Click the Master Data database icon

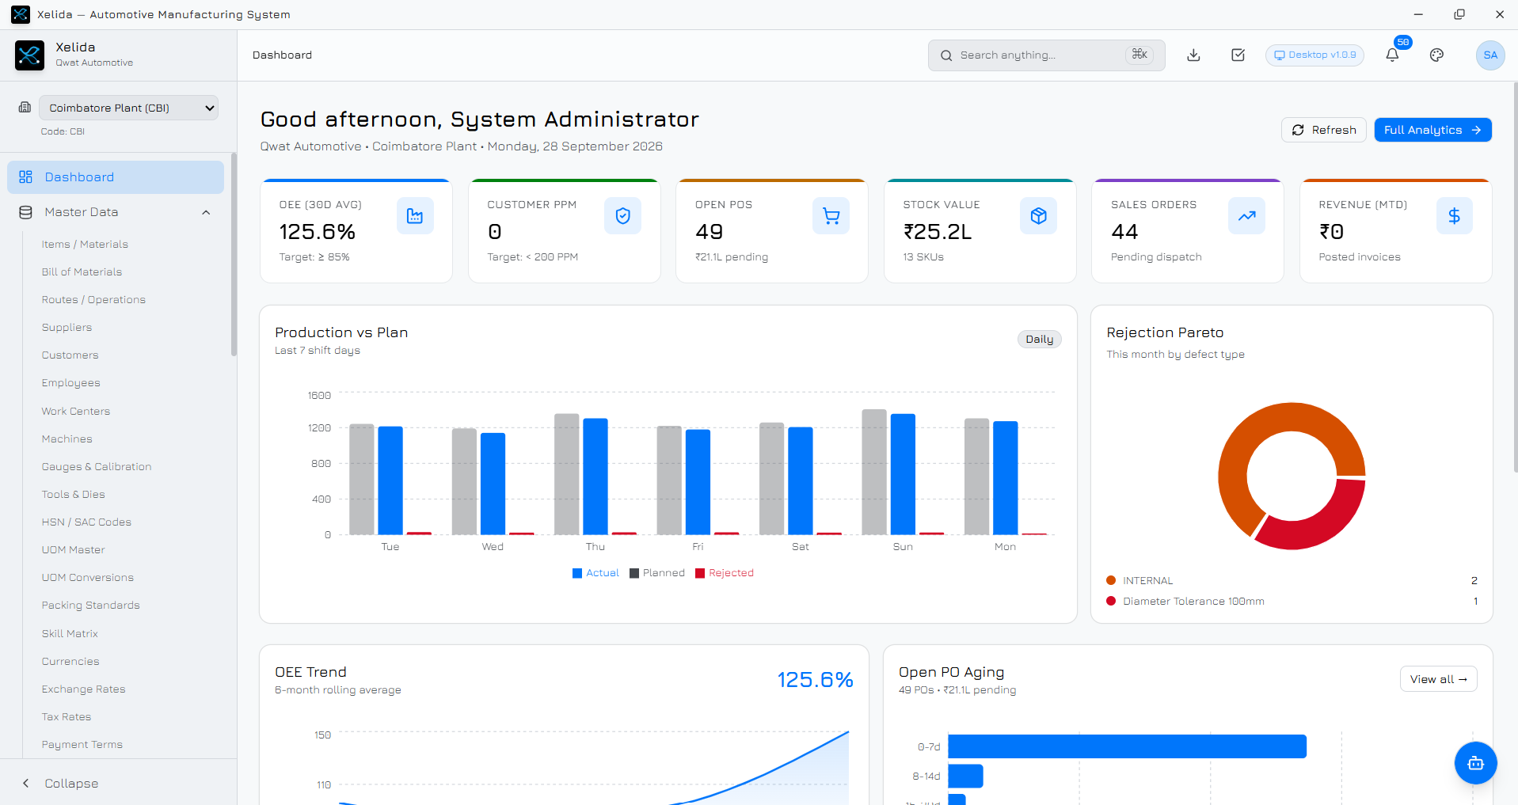pos(25,212)
